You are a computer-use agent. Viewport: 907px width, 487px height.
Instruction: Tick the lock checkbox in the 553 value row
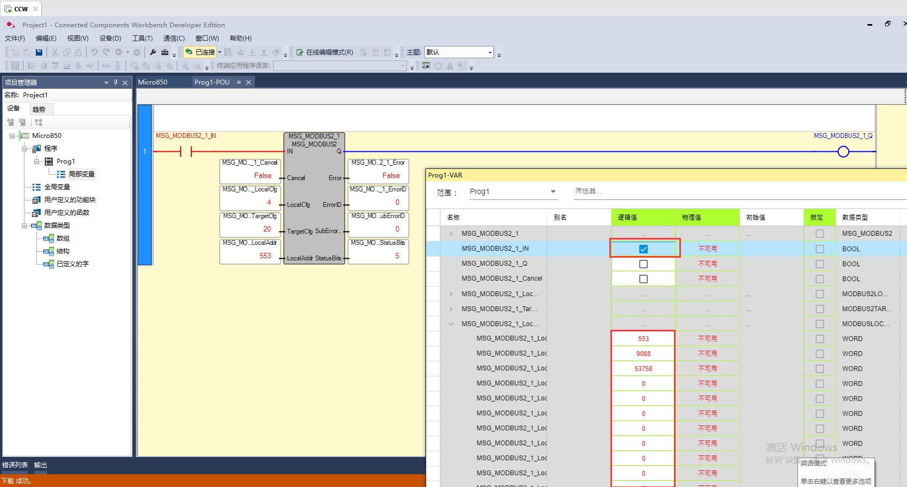(x=820, y=339)
